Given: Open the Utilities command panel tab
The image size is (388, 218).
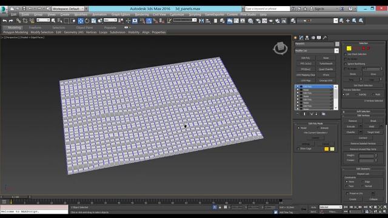Looking at the screenshot, I should click(325, 38).
